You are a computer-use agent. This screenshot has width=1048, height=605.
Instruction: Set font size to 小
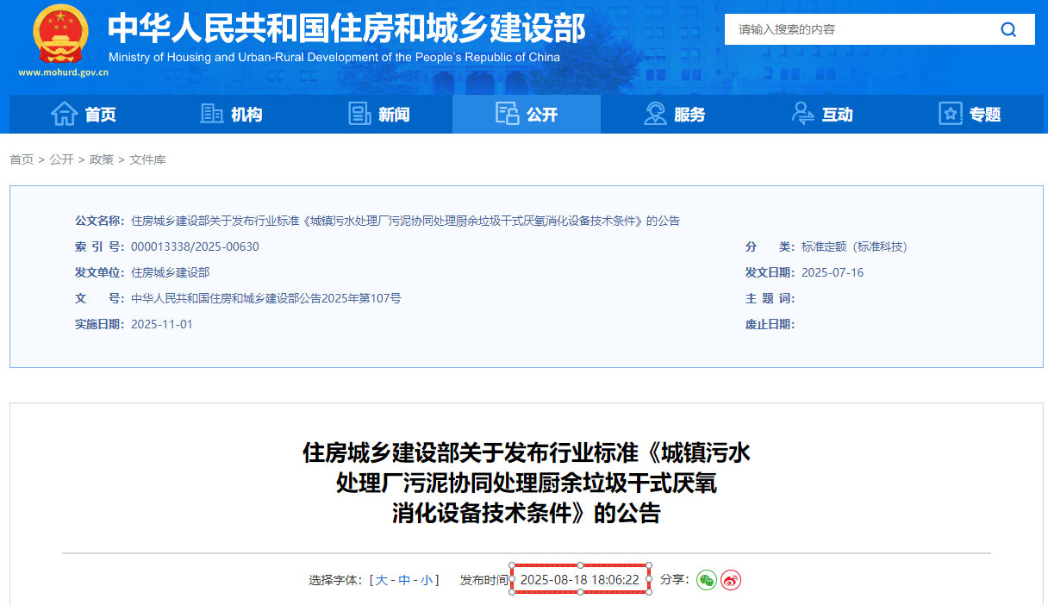[427, 580]
